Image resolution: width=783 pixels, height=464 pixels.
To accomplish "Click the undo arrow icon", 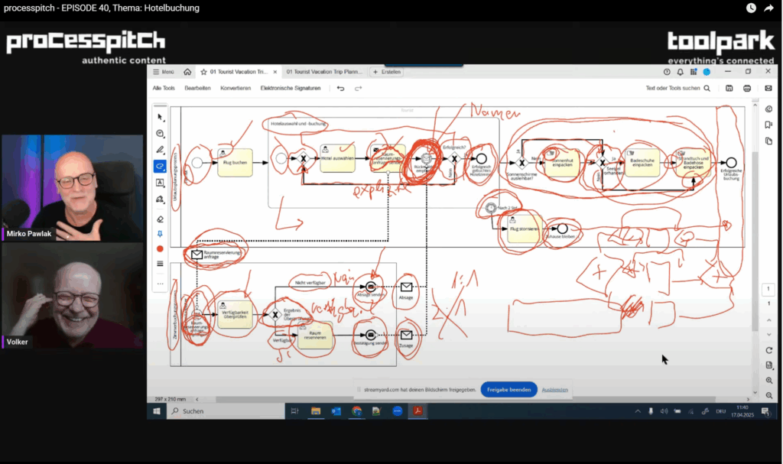I will 341,88.
